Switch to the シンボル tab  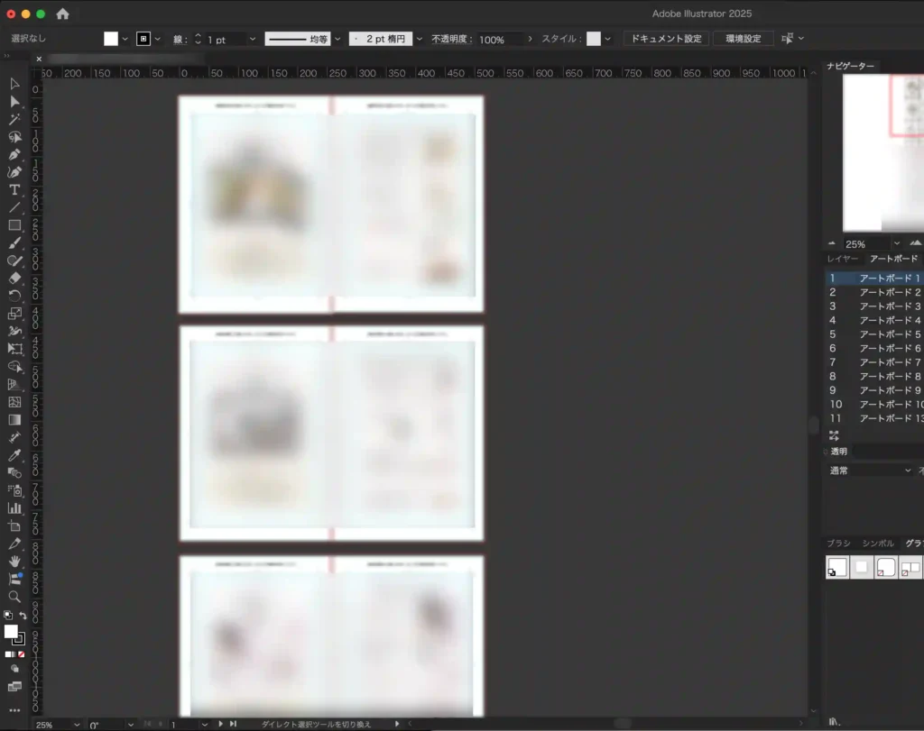click(877, 544)
